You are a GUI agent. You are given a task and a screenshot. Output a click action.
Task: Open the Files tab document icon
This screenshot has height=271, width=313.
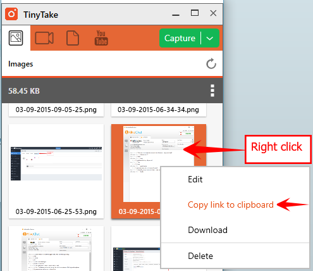click(x=73, y=38)
